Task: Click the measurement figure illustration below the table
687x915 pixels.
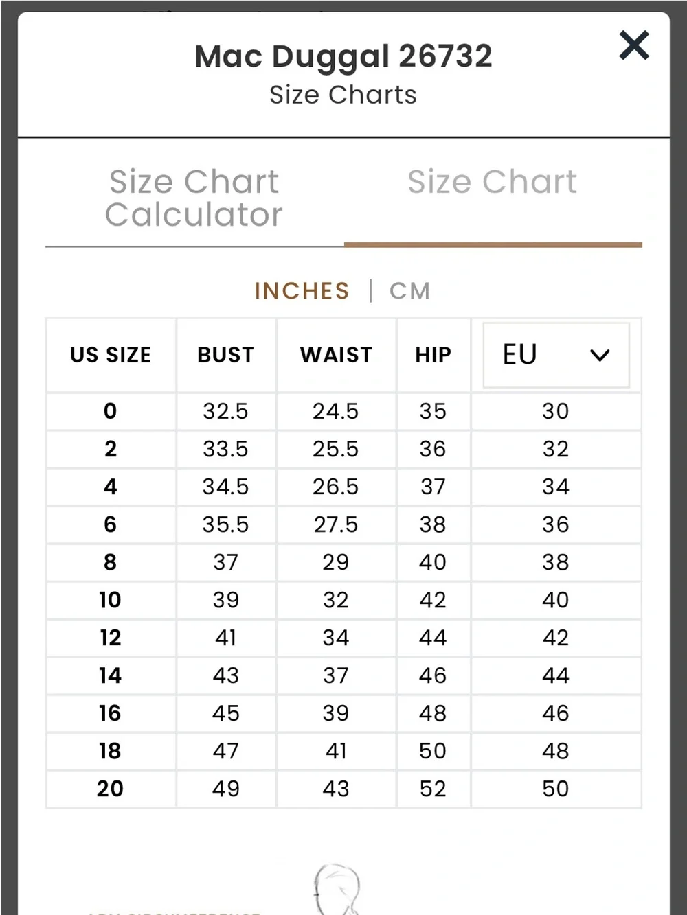Action: pos(337,889)
